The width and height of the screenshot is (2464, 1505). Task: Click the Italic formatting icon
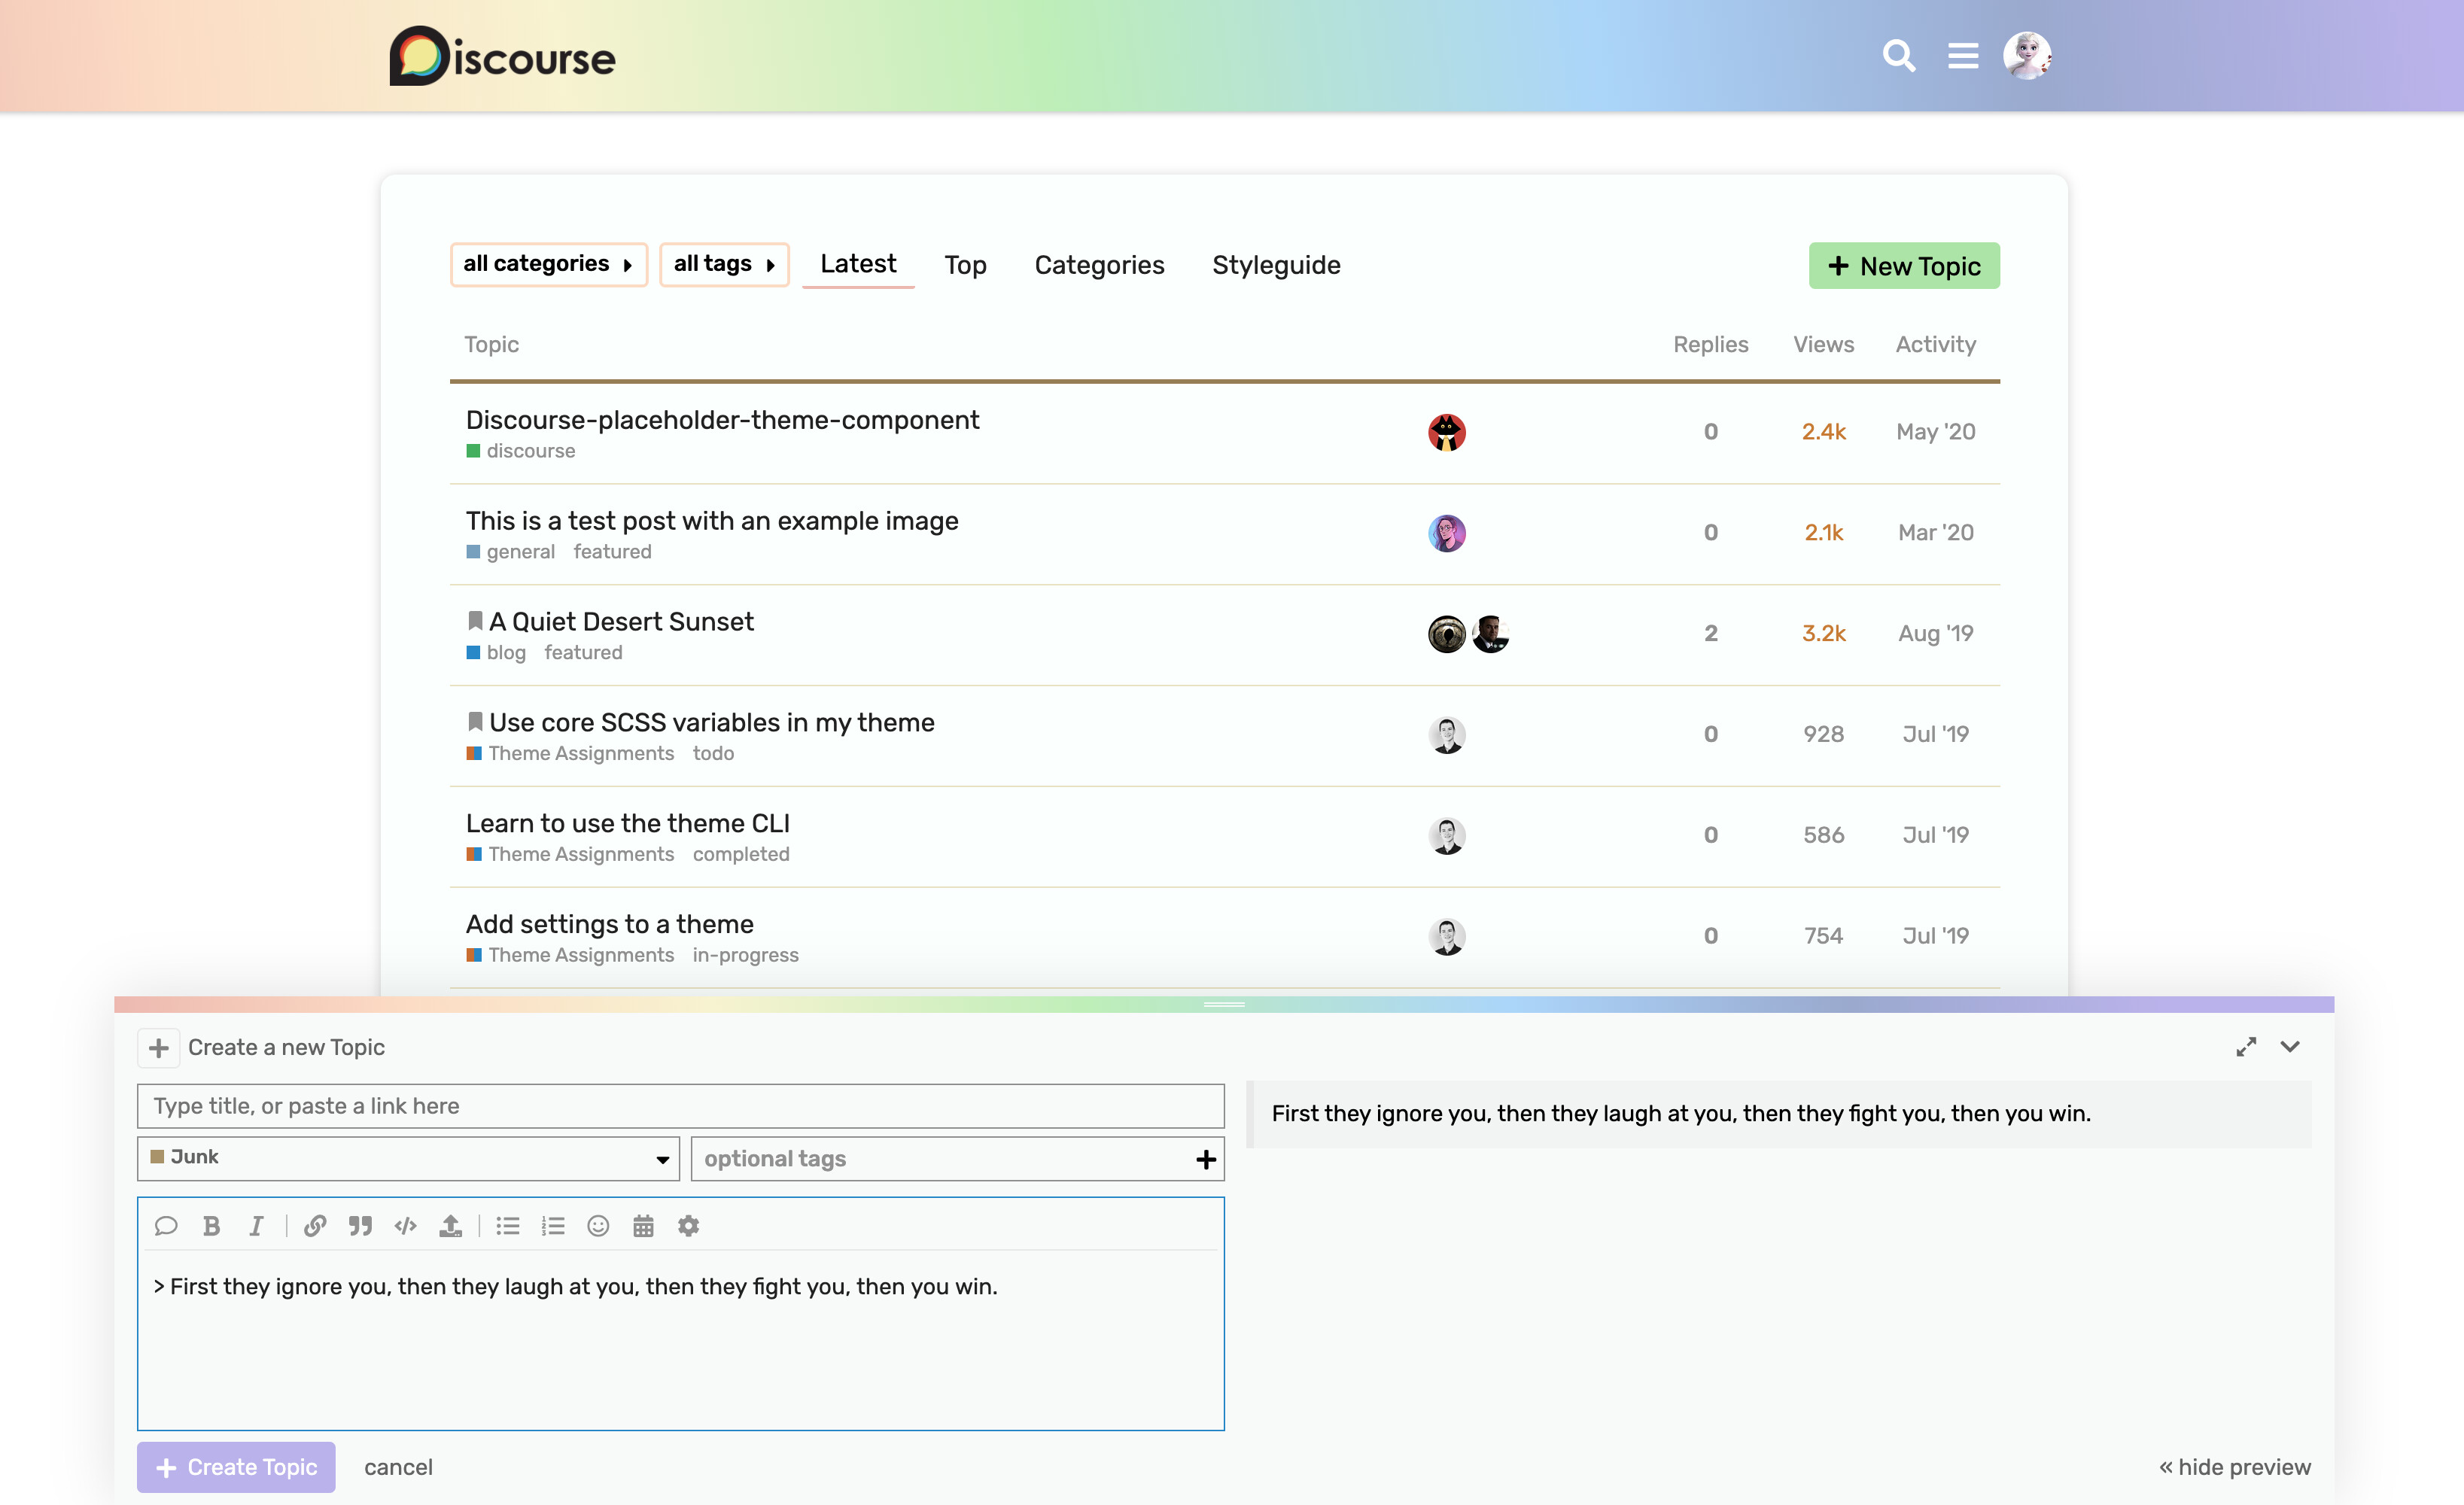pos(256,1225)
